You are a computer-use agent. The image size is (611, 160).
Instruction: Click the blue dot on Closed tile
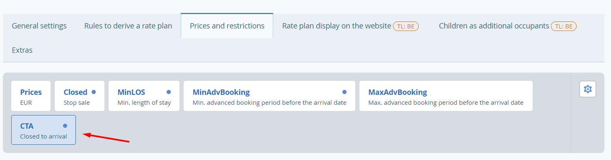pyautogui.click(x=94, y=92)
